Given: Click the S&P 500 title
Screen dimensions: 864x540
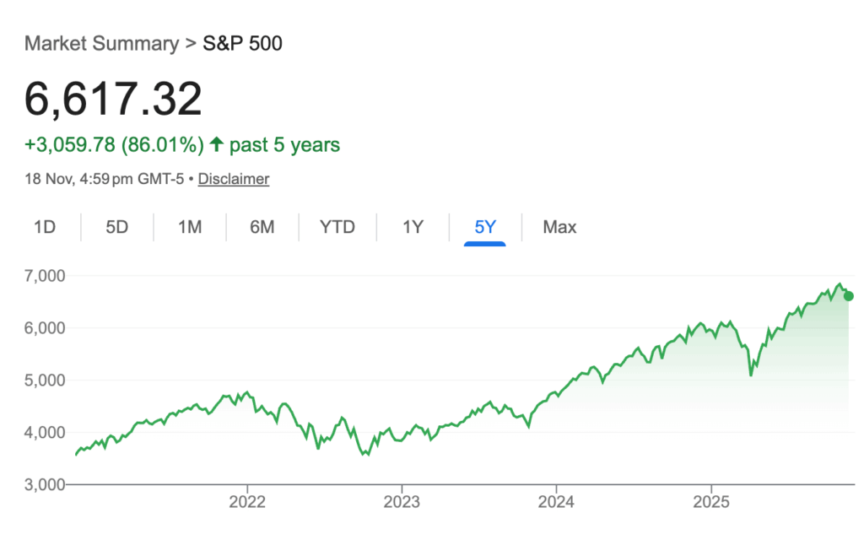Looking at the screenshot, I should tap(243, 43).
